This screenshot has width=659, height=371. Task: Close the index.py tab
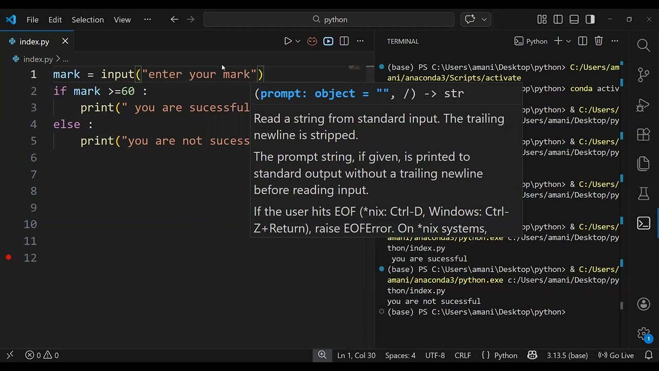[65, 41]
